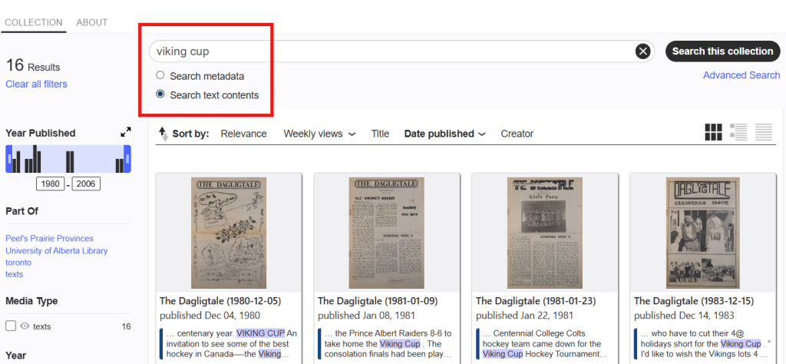Switch to tile grid view
The image size is (786, 364).
click(714, 132)
